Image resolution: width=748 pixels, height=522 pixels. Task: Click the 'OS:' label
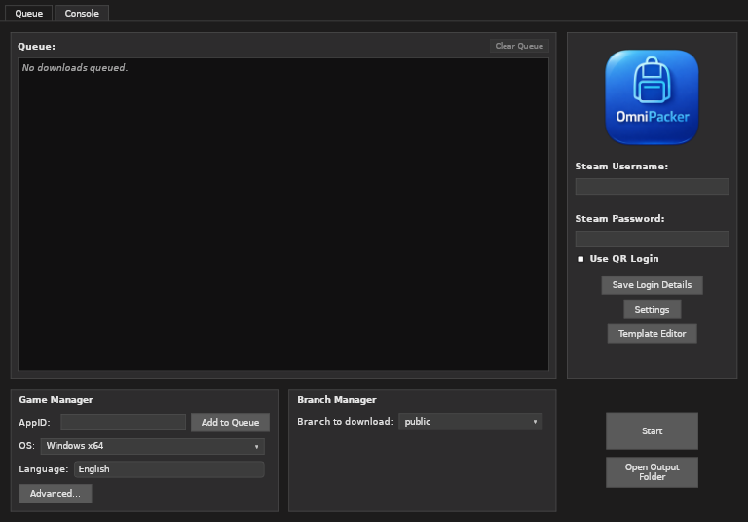[26, 446]
